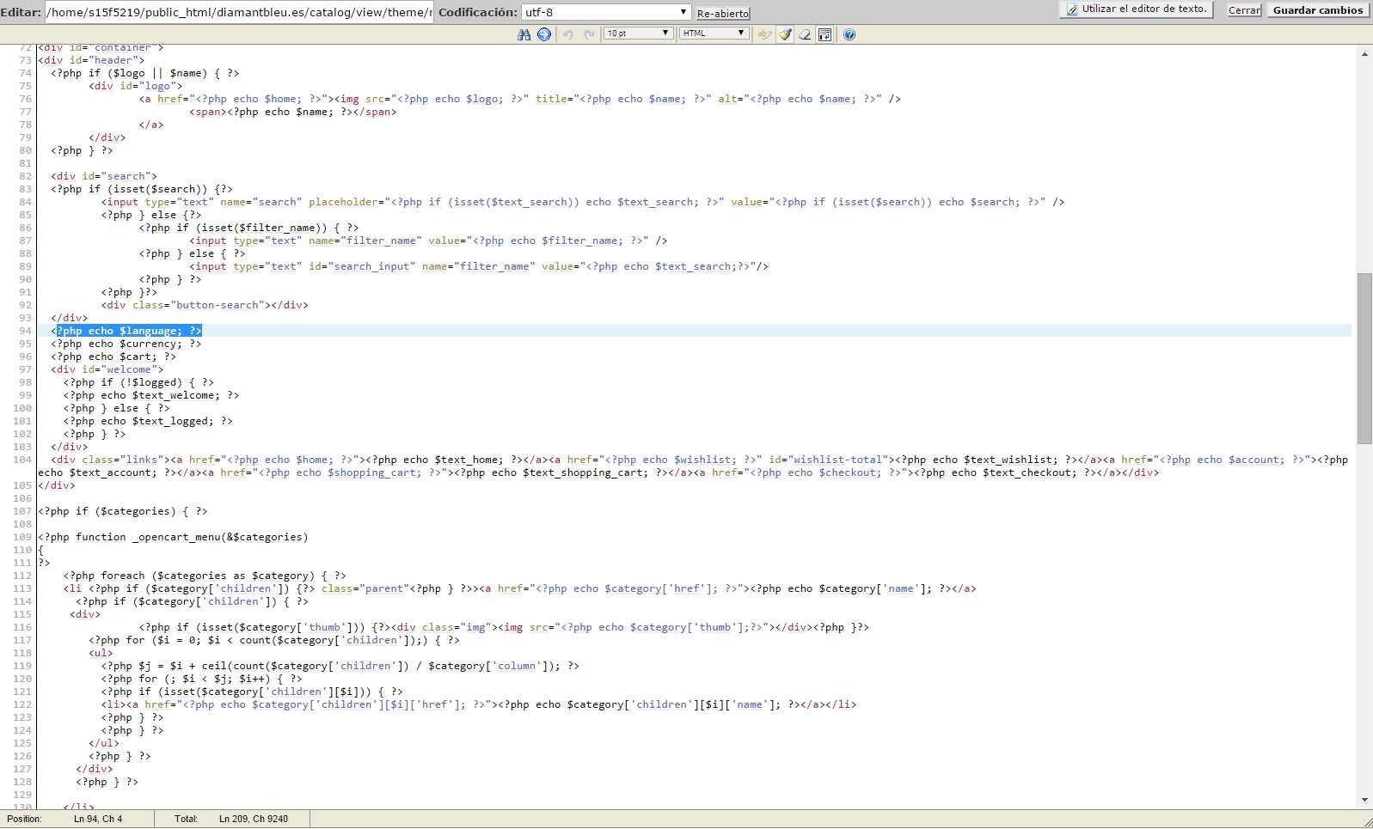
Task: Click the scrollbar down arrow
Action: 1364,800
